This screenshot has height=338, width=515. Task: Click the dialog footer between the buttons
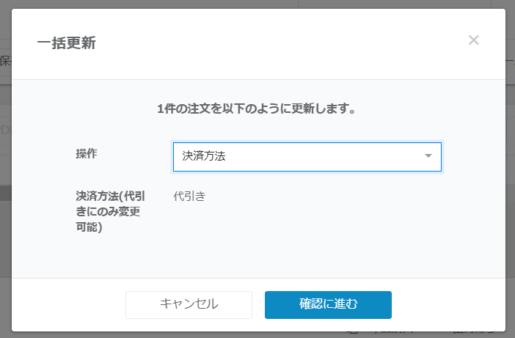coord(258,305)
